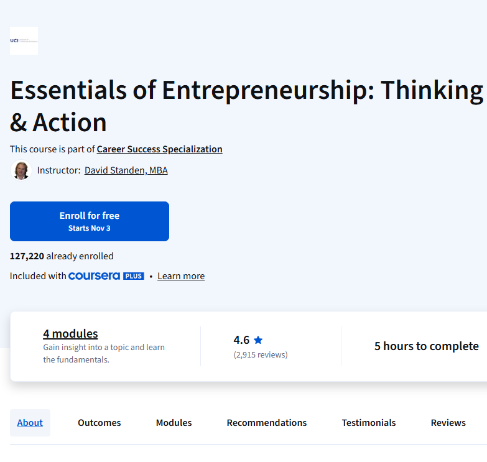The width and height of the screenshot is (487, 462).
Task: Click the 127,220 already enrolled text
Action: (x=62, y=256)
